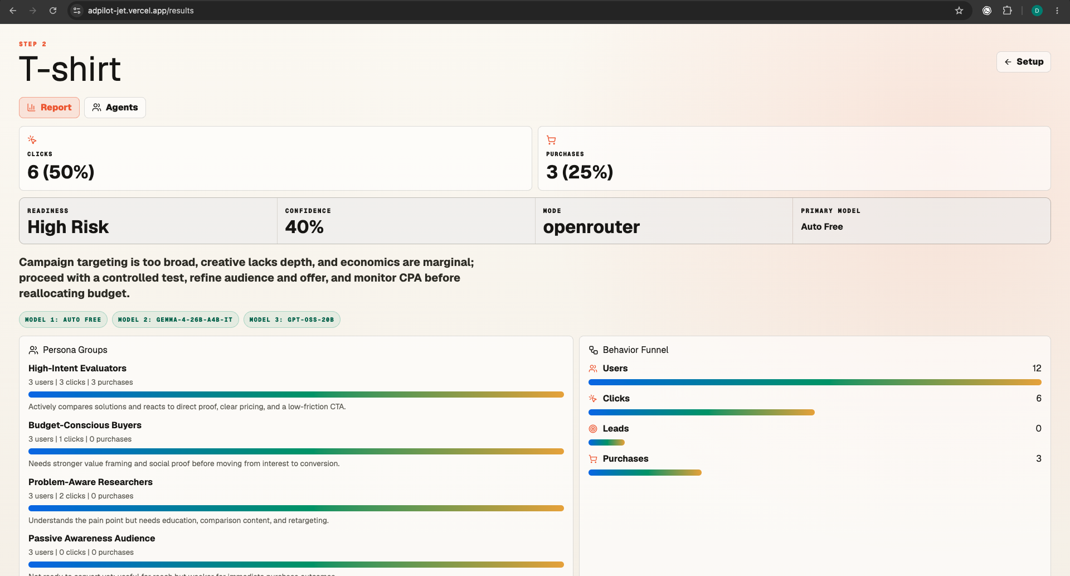Reload the page with refresh icon
This screenshot has width=1070, height=576.
point(53,11)
